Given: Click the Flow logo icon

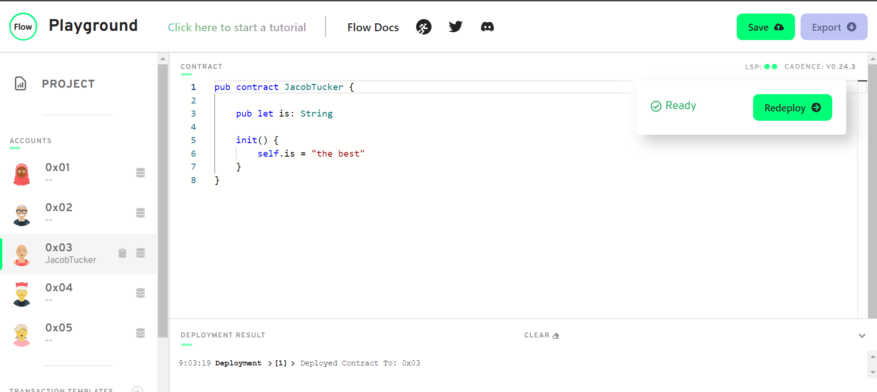Looking at the screenshot, I should pos(23,27).
